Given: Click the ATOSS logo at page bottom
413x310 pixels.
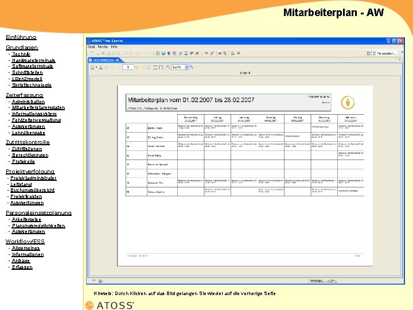Looking at the screenshot, I should [110, 305].
